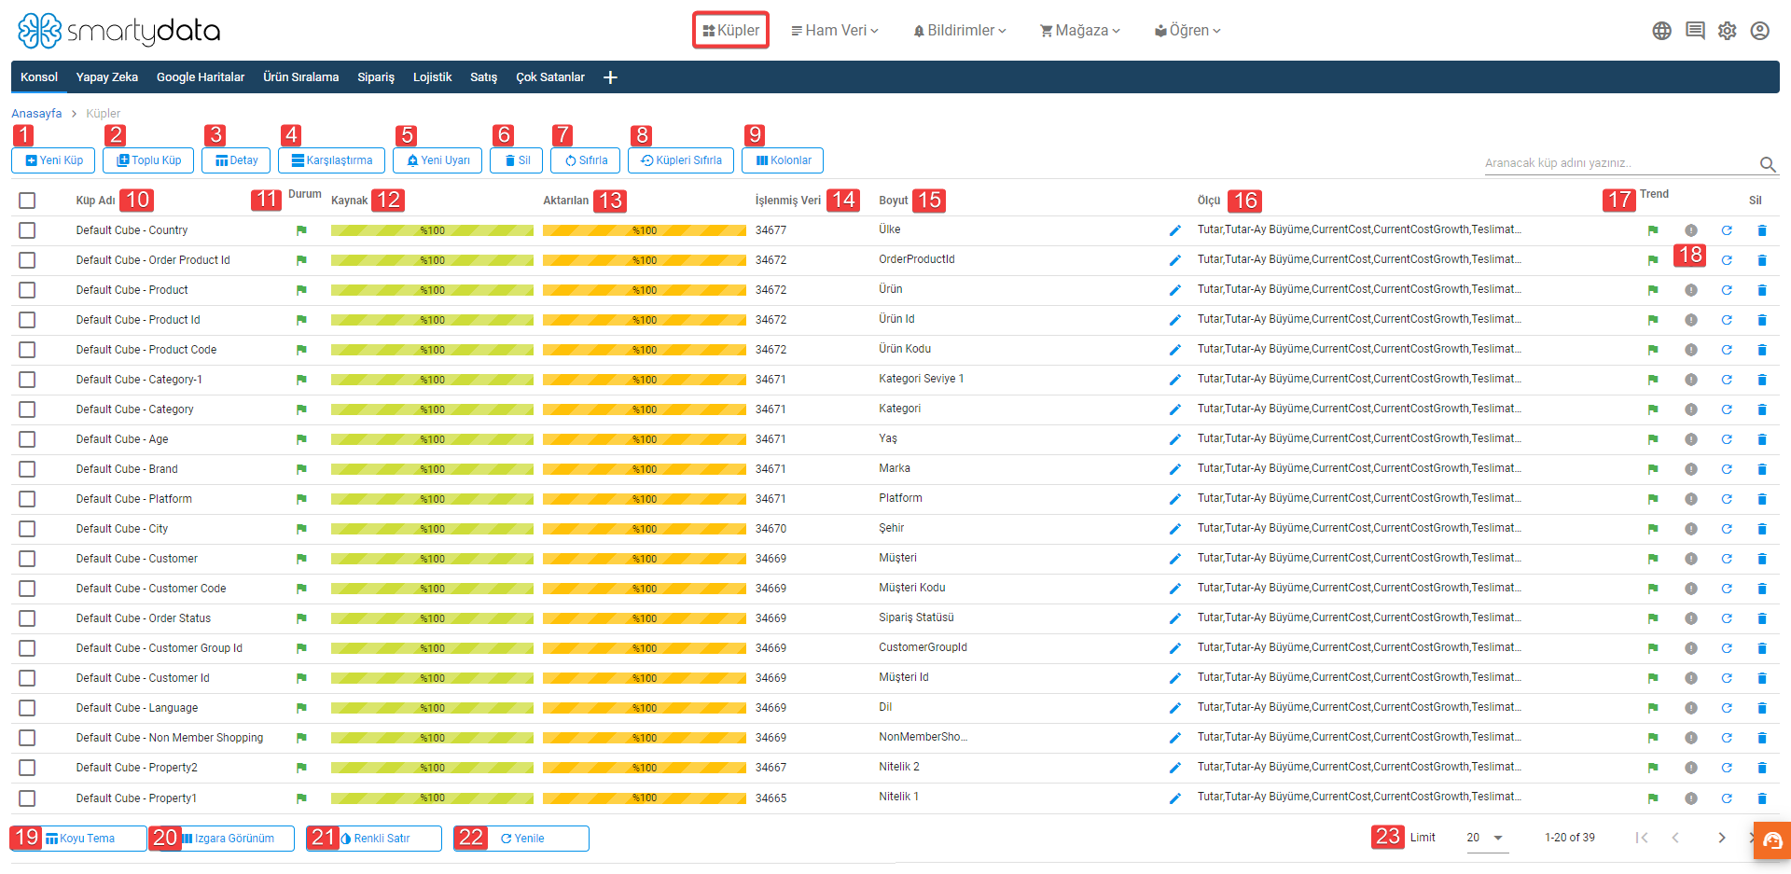Open the Limit 20 rows dropdown
The image size is (1791, 874).
(x=1485, y=838)
